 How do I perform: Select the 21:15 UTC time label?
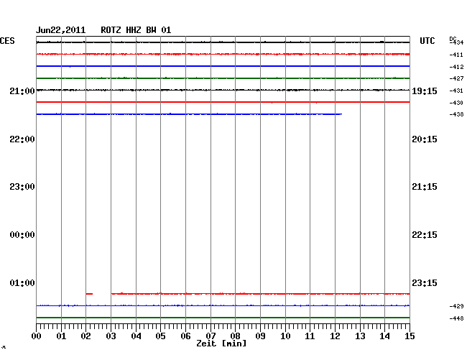[425, 187]
